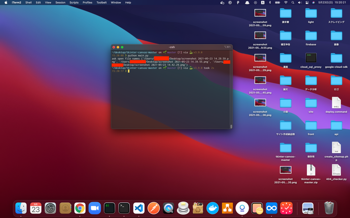Open Terminal app icon in Dock
This screenshot has height=218, width=350.
pos(124,208)
